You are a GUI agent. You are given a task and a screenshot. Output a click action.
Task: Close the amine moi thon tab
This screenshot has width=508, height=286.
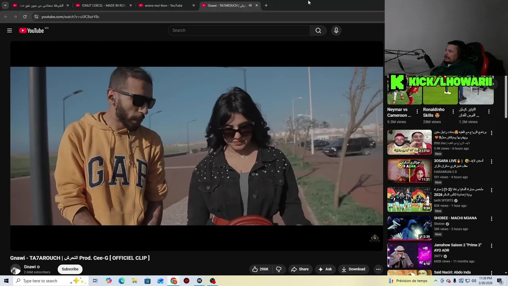194,6
